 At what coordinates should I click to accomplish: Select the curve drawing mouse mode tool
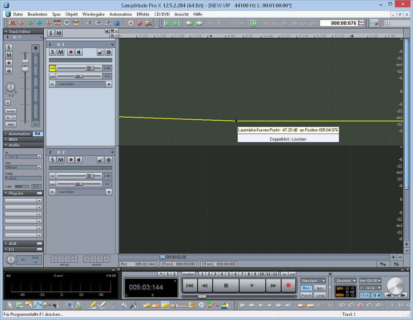coord(38,305)
